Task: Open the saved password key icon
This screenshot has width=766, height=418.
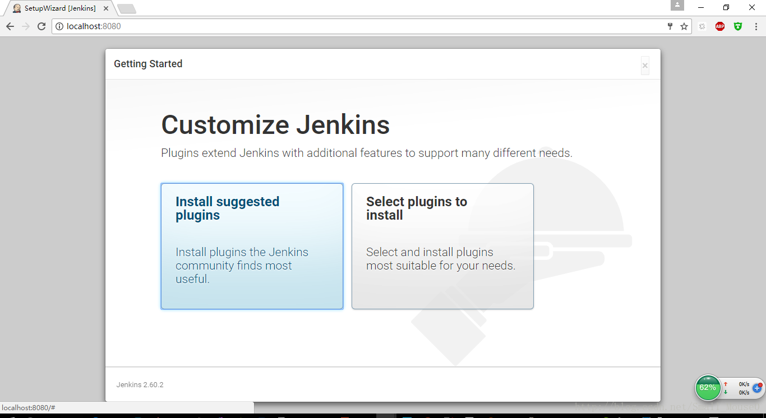Action: (670, 26)
